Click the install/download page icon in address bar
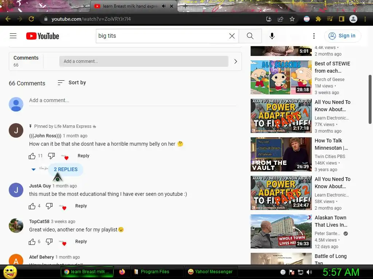Viewport: 373px width, 279px height. pyautogui.click(x=269, y=19)
